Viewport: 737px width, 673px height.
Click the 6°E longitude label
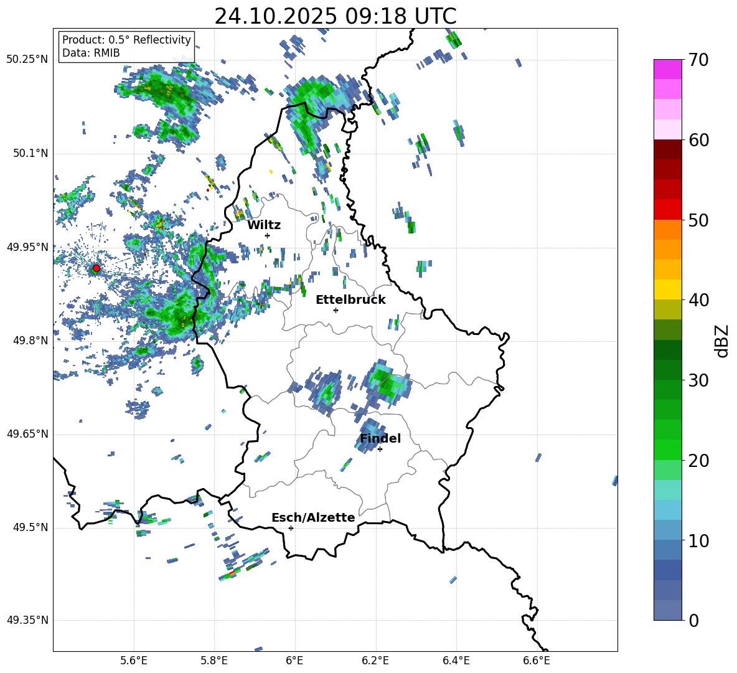point(294,661)
